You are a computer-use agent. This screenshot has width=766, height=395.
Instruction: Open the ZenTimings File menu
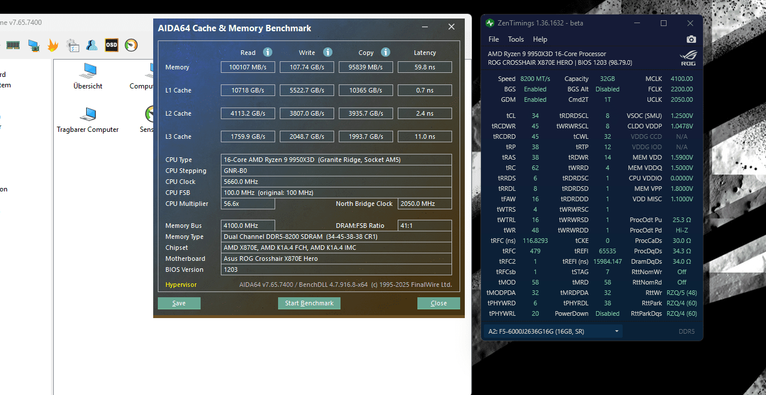(x=494, y=39)
